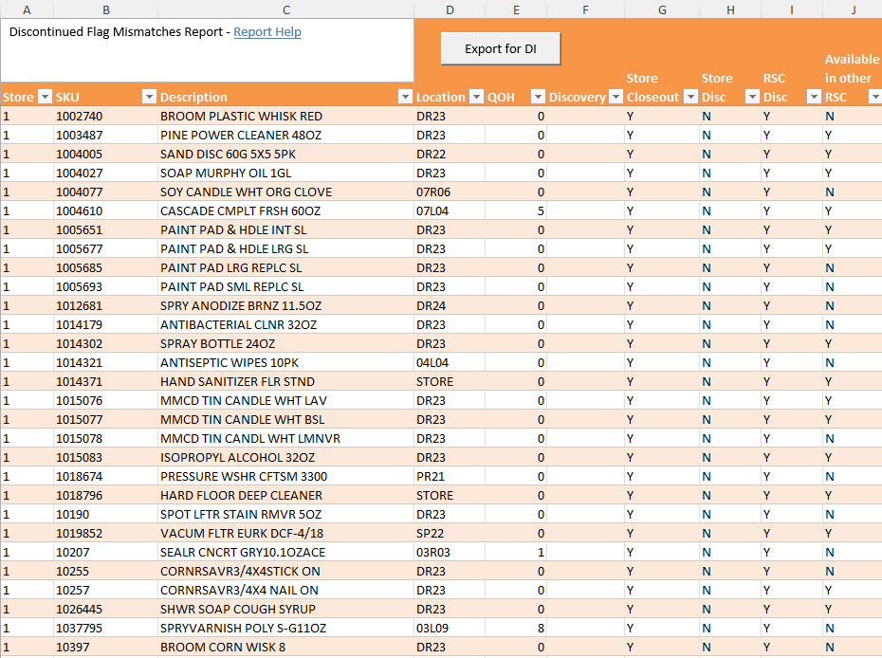The width and height of the screenshot is (882, 658).
Task: Select column G header
Action: coord(662,9)
